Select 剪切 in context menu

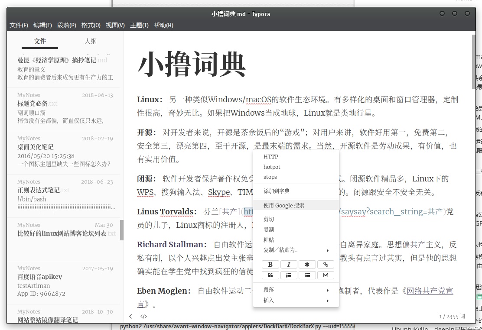pyautogui.click(x=296, y=219)
